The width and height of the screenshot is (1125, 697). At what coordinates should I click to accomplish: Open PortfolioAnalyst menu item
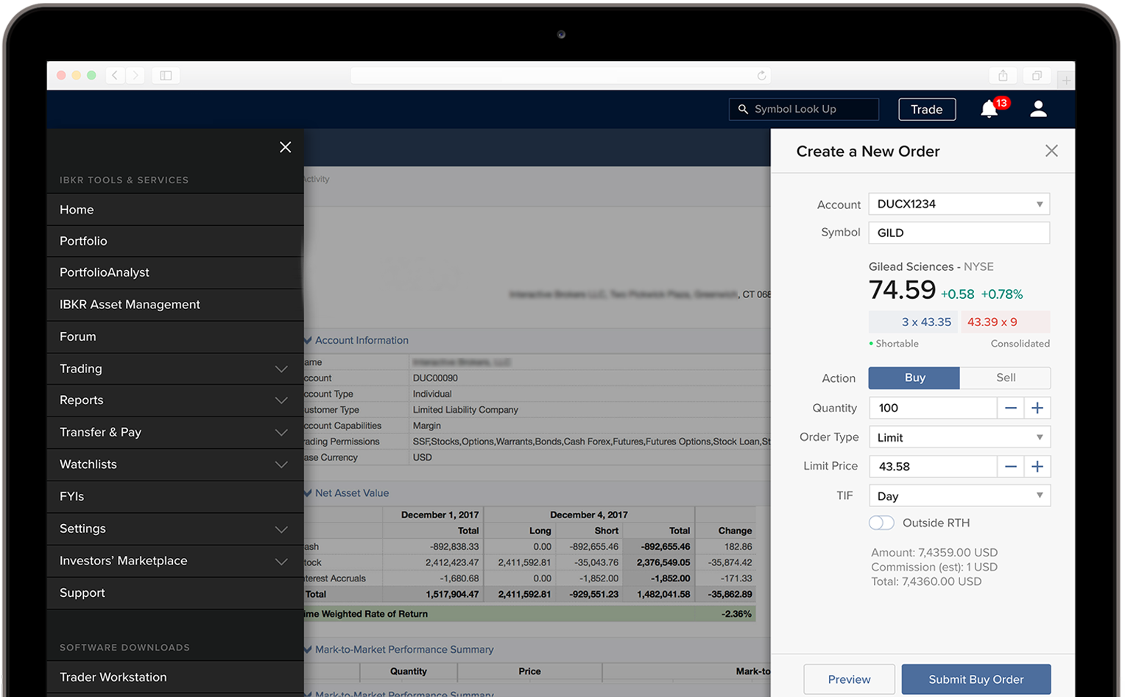tap(175, 272)
